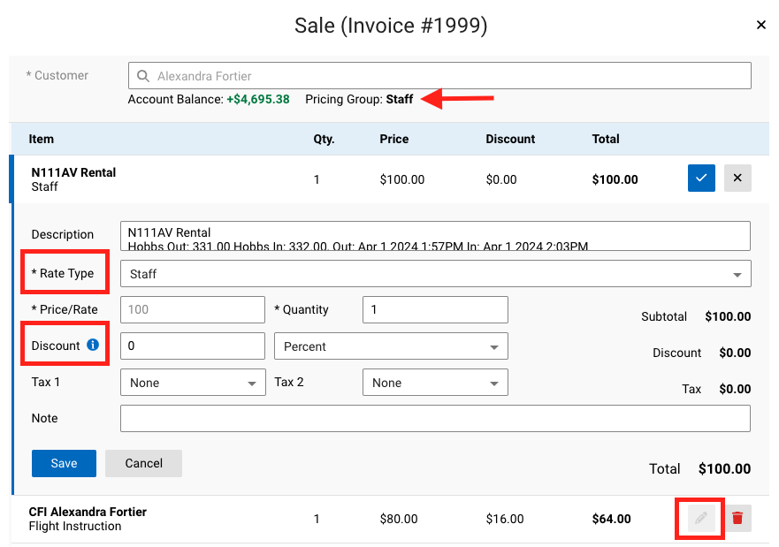Click the Description text box
The height and width of the screenshot is (547, 779).
[x=435, y=236]
